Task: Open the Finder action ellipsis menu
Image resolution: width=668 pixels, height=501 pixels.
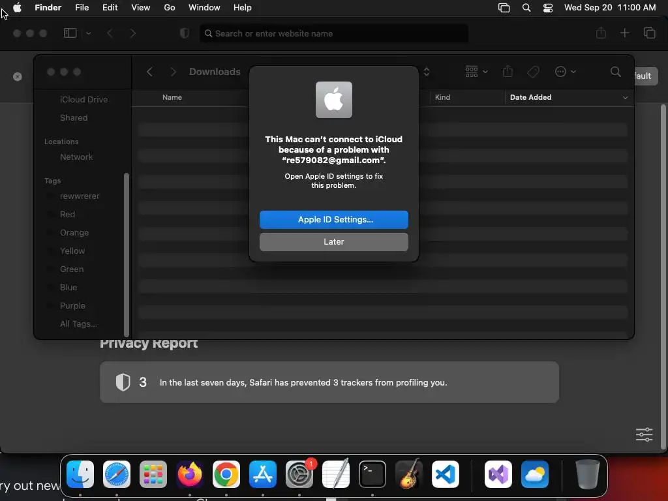Action: click(566, 72)
